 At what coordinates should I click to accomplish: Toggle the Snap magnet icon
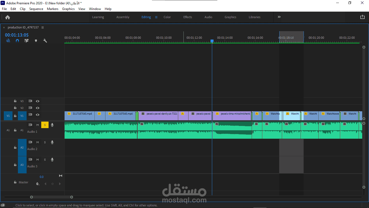pyautogui.click(x=17, y=41)
